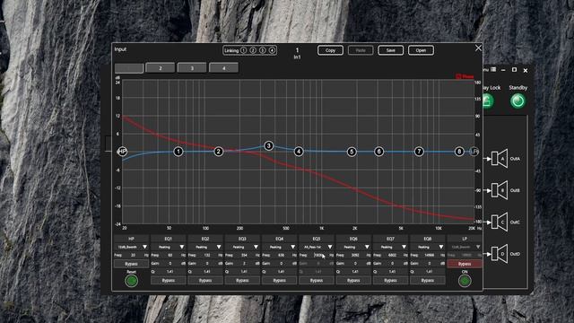Select EQ node 8 on the graph
Image resolution: width=574 pixels, height=323 pixels.
[459, 152]
